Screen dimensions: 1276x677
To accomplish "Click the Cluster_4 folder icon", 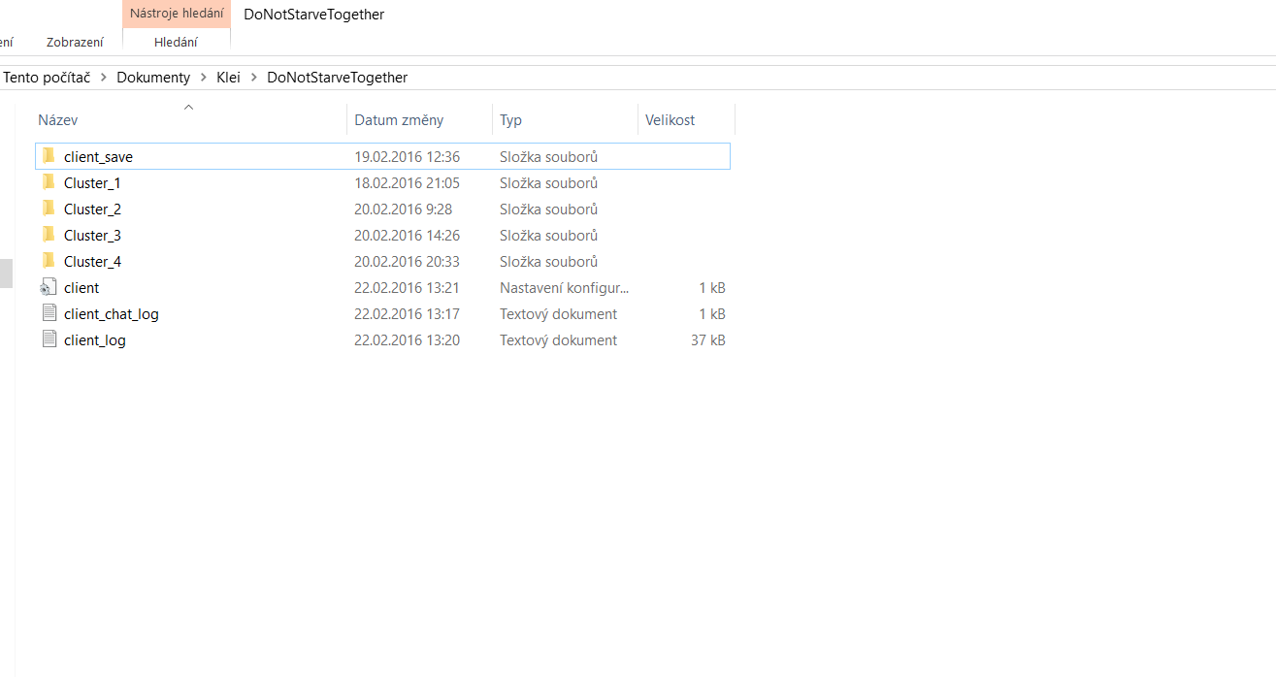I will click(x=49, y=261).
